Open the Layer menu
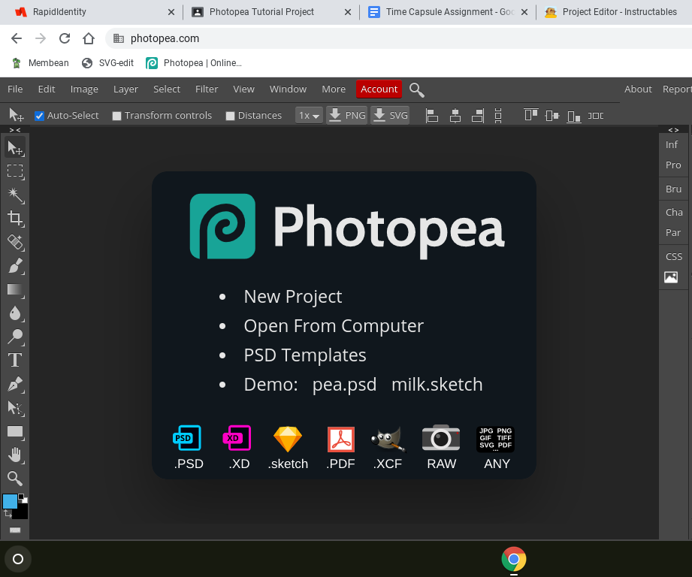Viewport: 692px width, 577px height. (125, 89)
